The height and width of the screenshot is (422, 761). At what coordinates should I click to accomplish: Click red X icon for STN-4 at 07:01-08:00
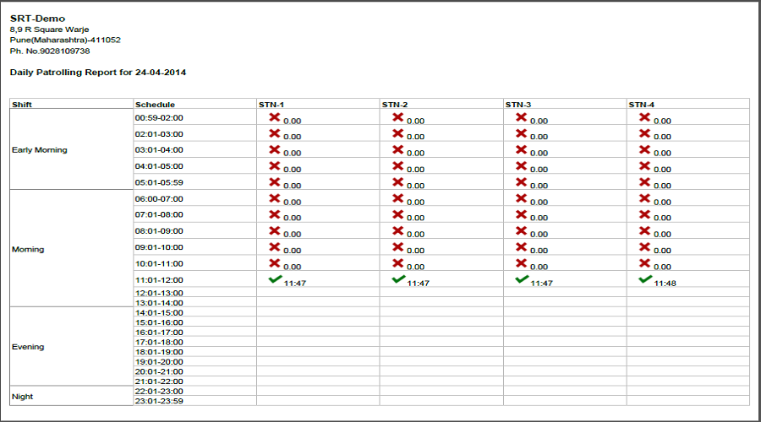[x=644, y=214]
